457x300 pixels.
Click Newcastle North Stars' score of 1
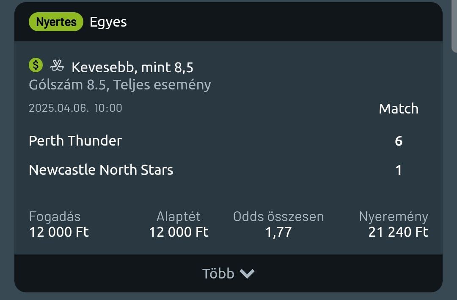point(399,170)
